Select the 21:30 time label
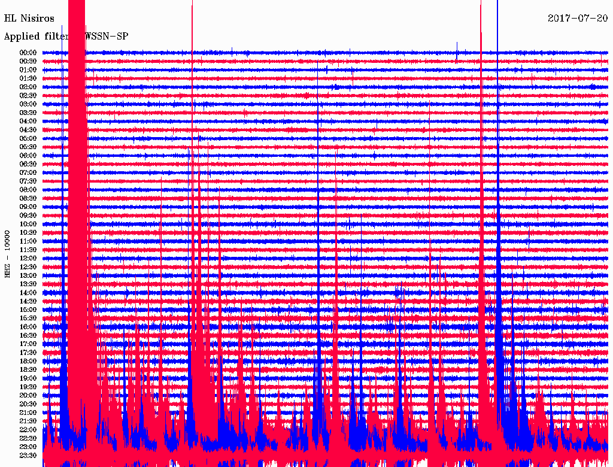Viewport: 613px width, 467px height. (x=28, y=421)
